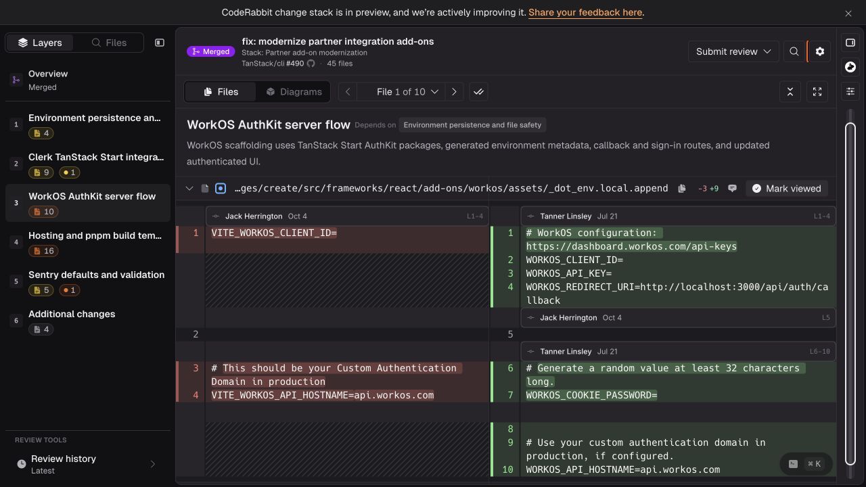The width and height of the screenshot is (866, 487).
Task: Open the Overview Merged item
Action: [x=88, y=80]
